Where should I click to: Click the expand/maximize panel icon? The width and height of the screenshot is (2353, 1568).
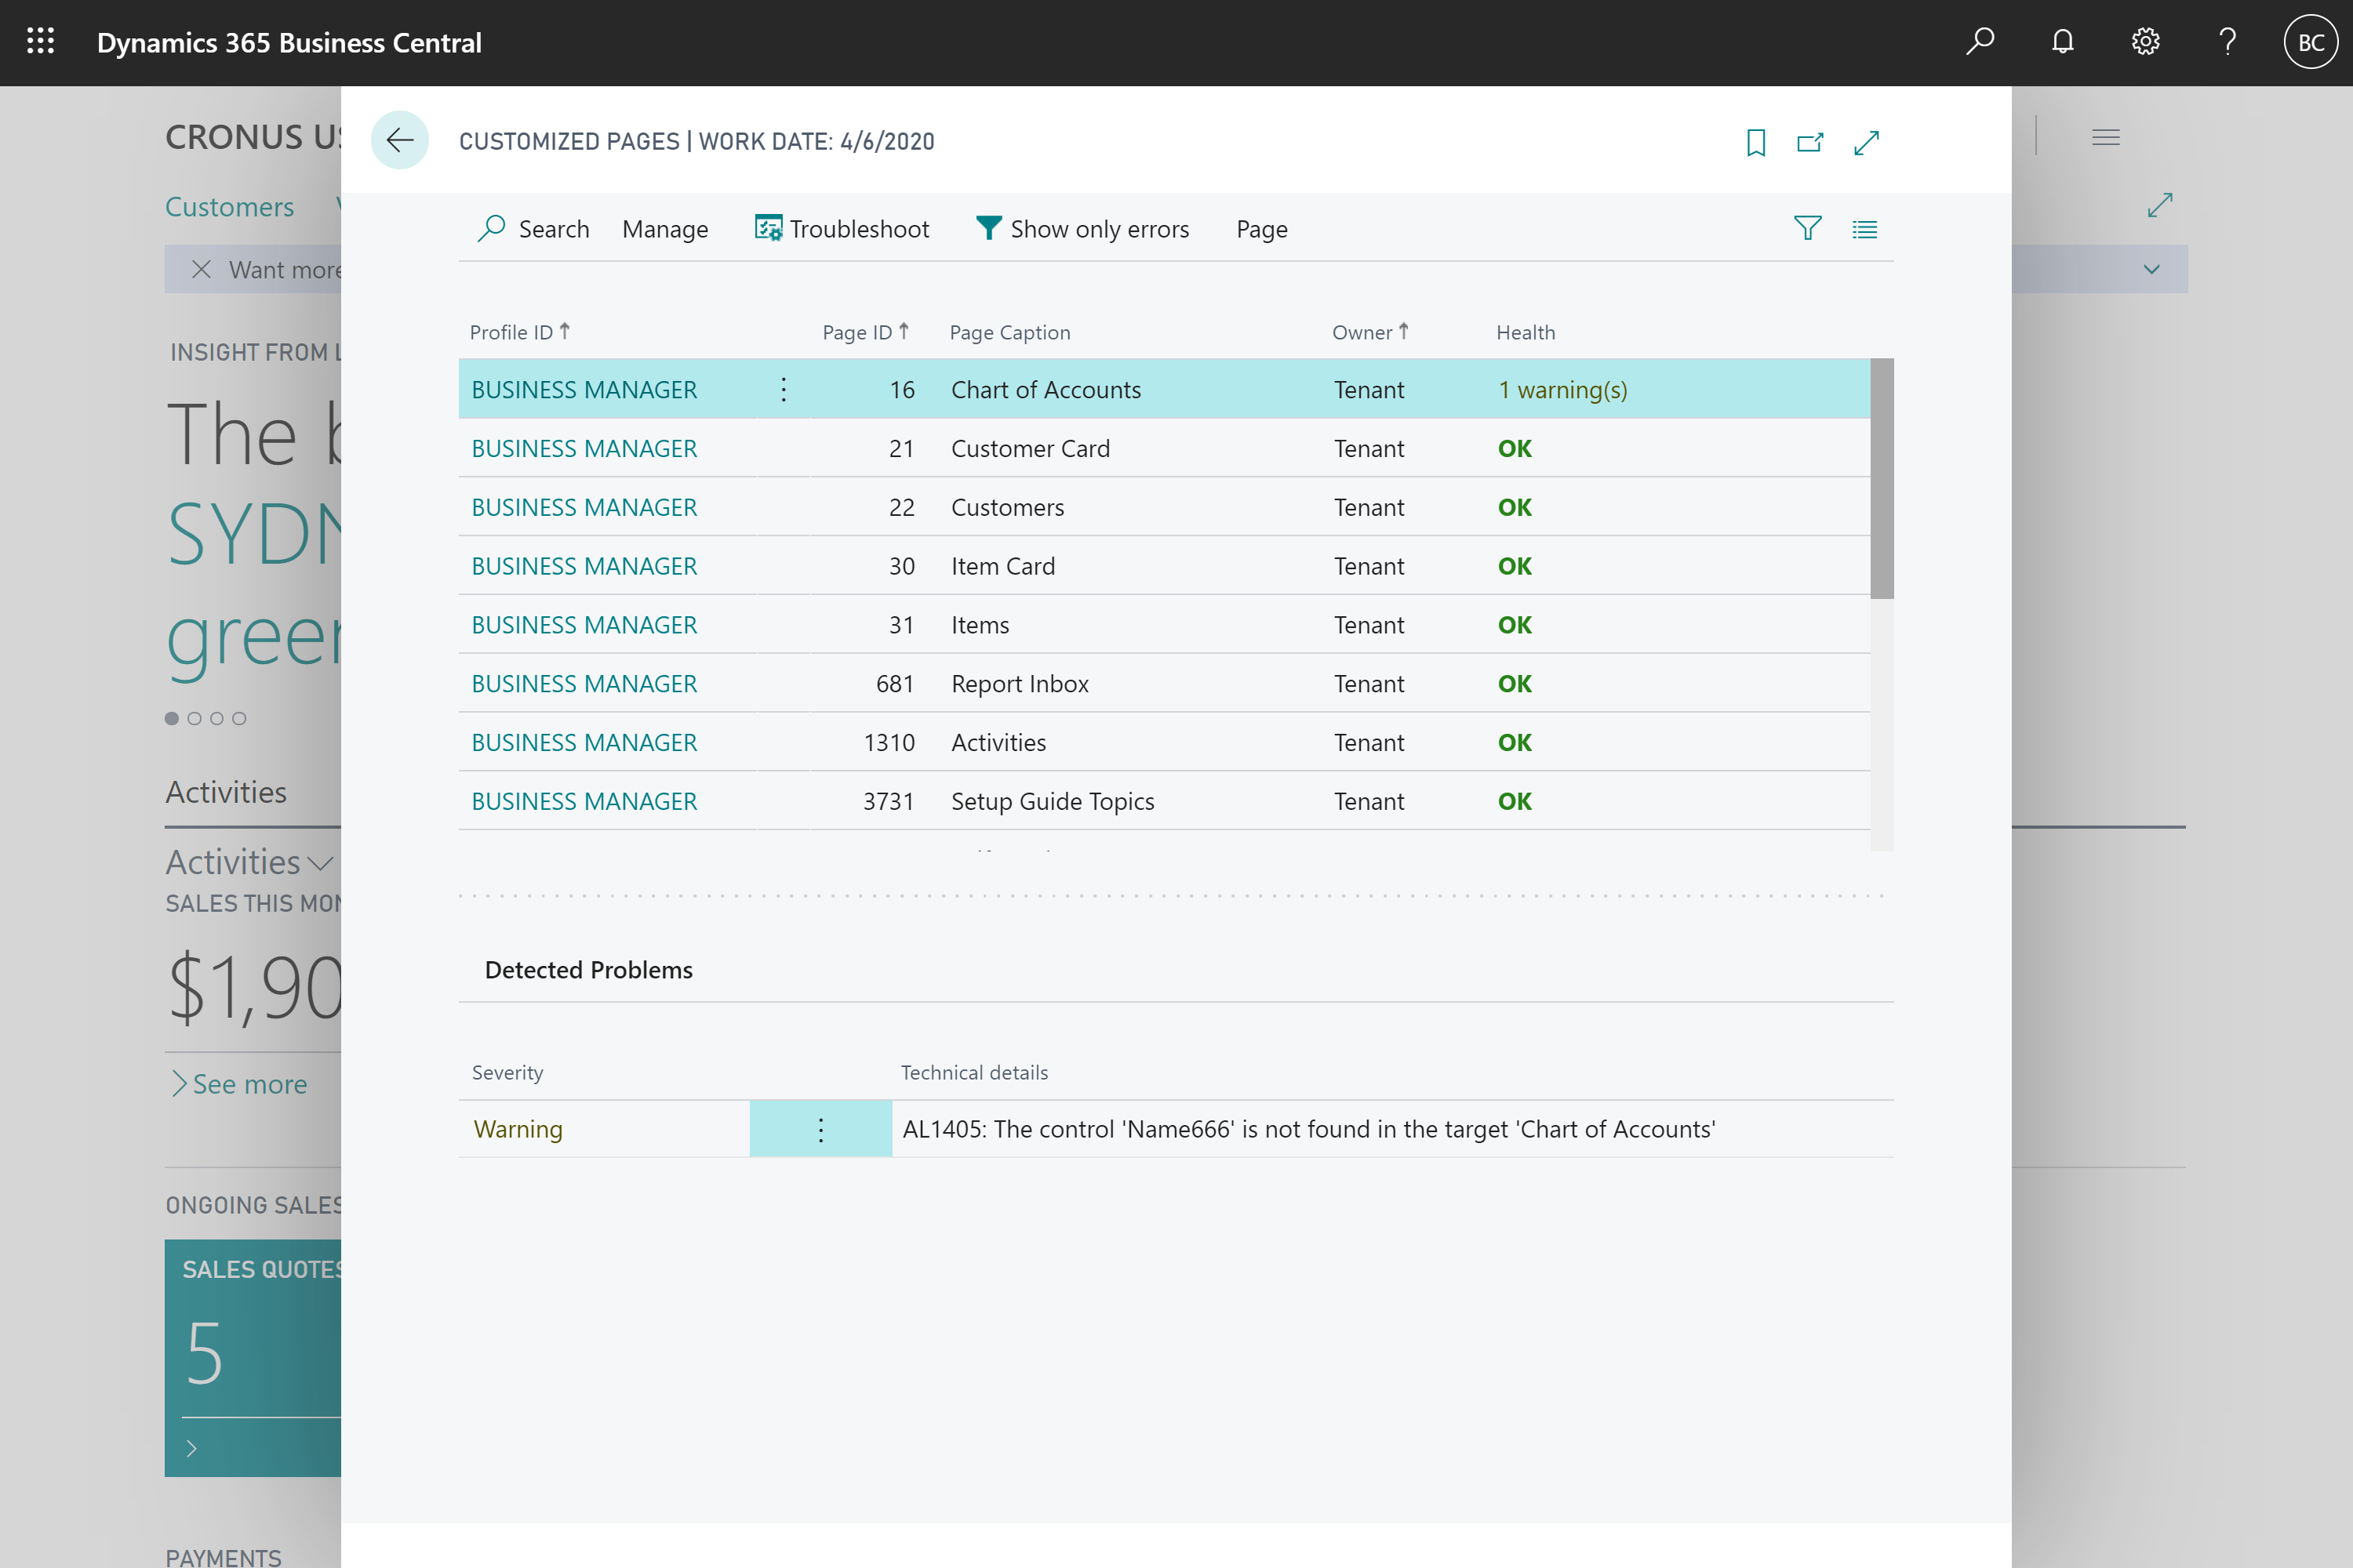[1868, 142]
